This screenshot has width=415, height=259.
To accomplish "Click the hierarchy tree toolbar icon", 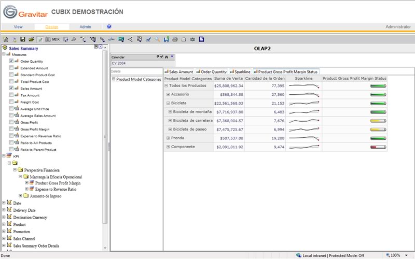I will pos(130,39).
